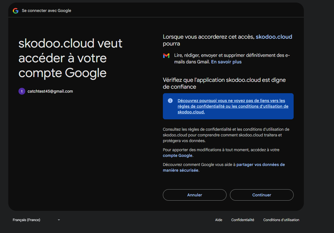Click the Gmail permission description text

click(x=232, y=59)
